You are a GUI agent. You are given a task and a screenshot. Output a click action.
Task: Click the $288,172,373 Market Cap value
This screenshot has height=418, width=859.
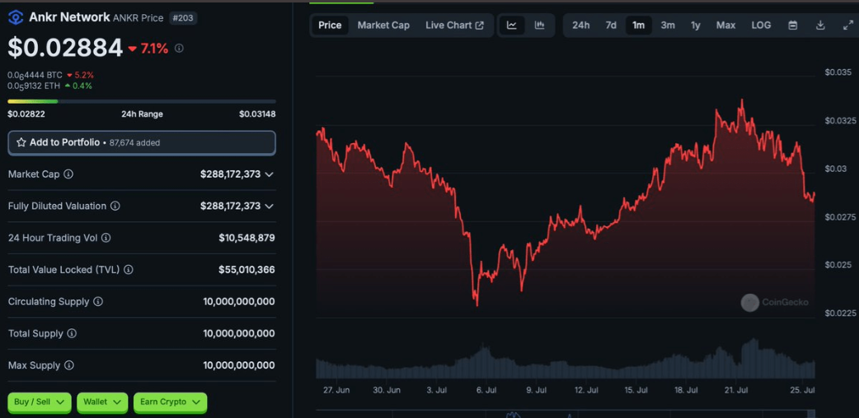point(230,174)
